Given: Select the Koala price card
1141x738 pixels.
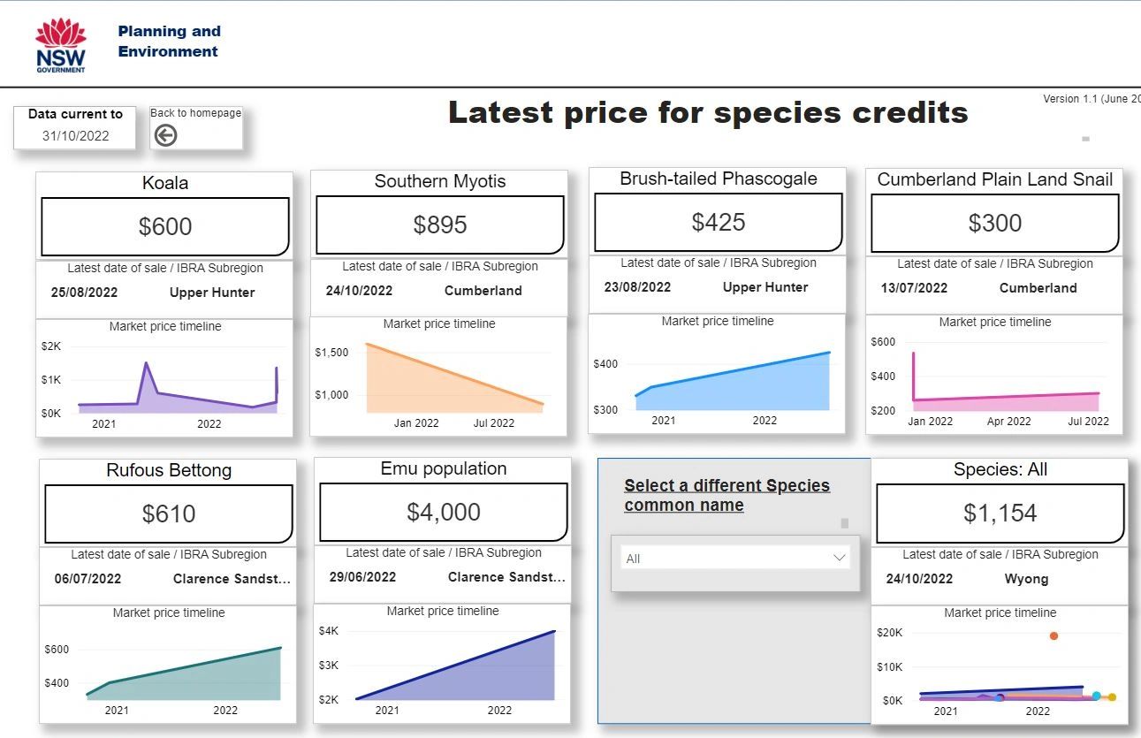Looking at the screenshot, I should [x=165, y=226].
